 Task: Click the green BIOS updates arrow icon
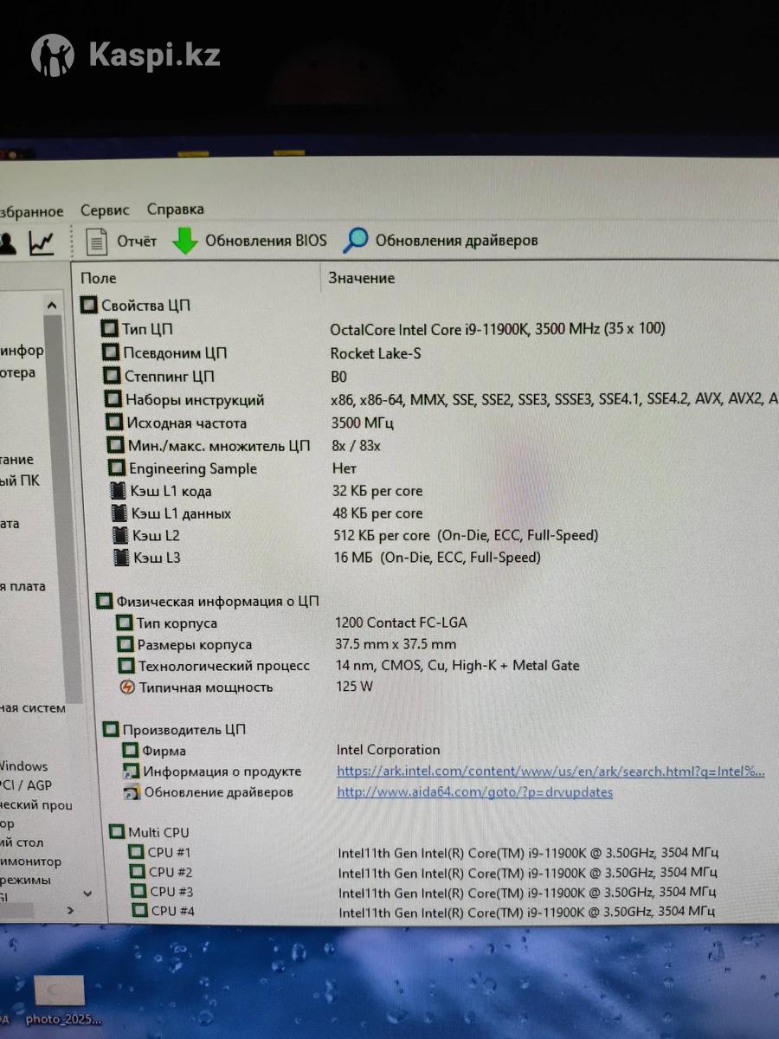(185, 241)
